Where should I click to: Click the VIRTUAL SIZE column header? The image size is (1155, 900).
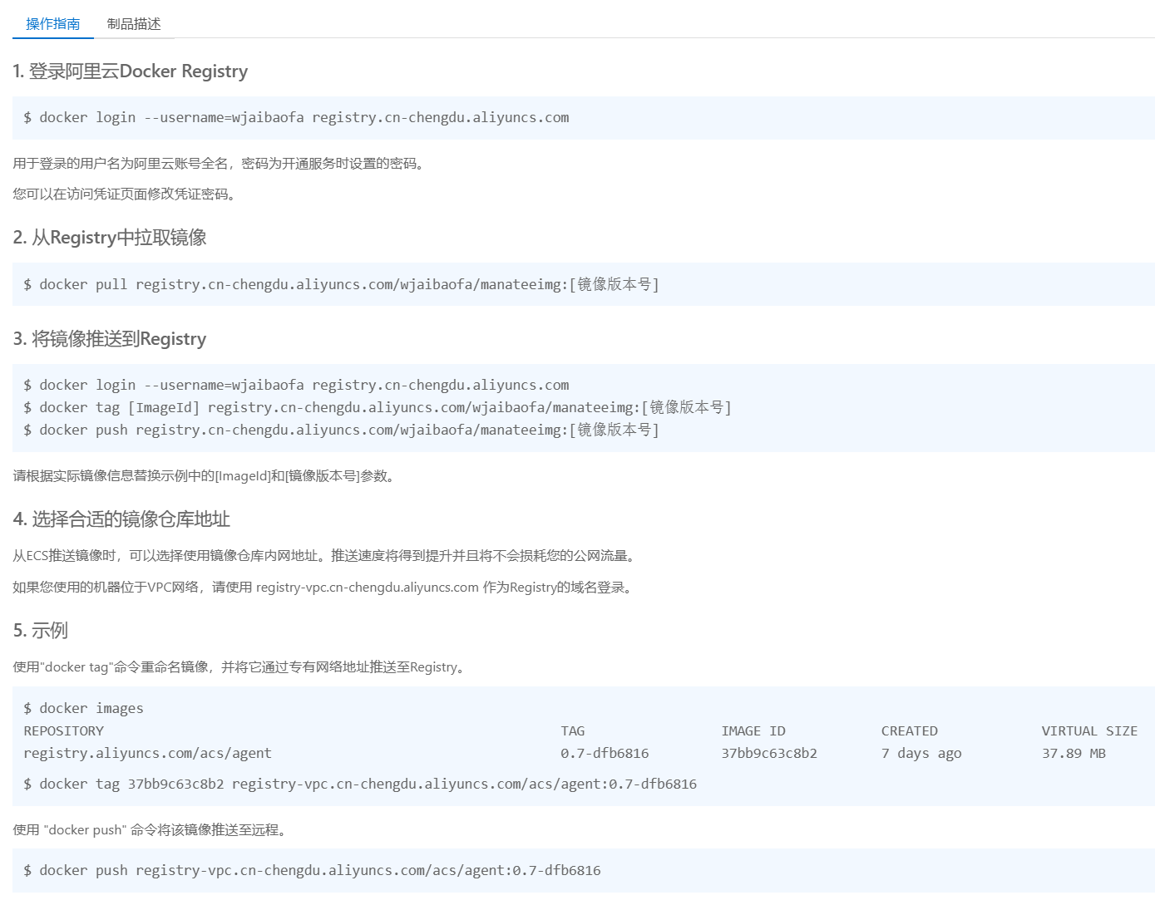(1088, 731)
